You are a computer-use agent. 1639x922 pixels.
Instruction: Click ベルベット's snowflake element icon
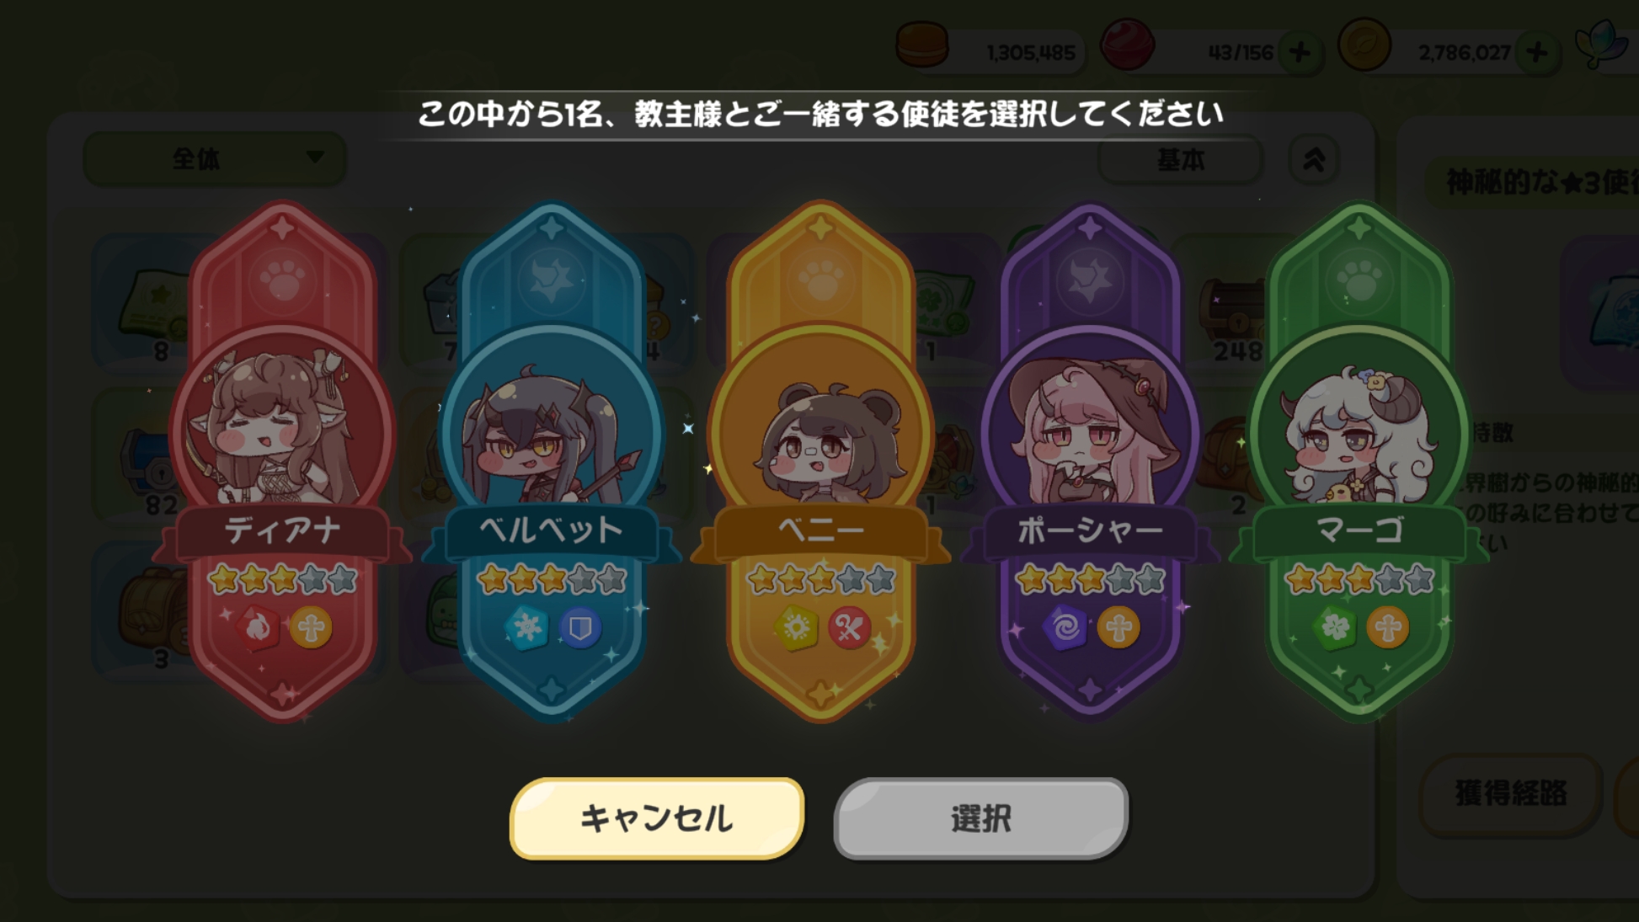pyautogui.click(x=526, y=628)
